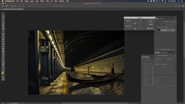Image resolution: width=185 pixels, height=104 pixels.
Task: Open Layers panel flyout menu
Action: tap(175, 18)
